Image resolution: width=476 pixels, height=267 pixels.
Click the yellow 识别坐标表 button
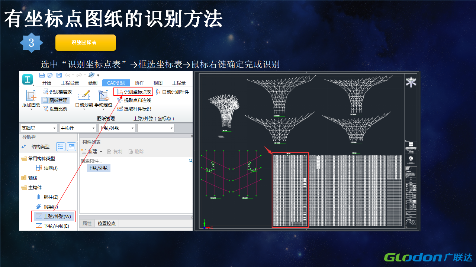tap(86, 43)
